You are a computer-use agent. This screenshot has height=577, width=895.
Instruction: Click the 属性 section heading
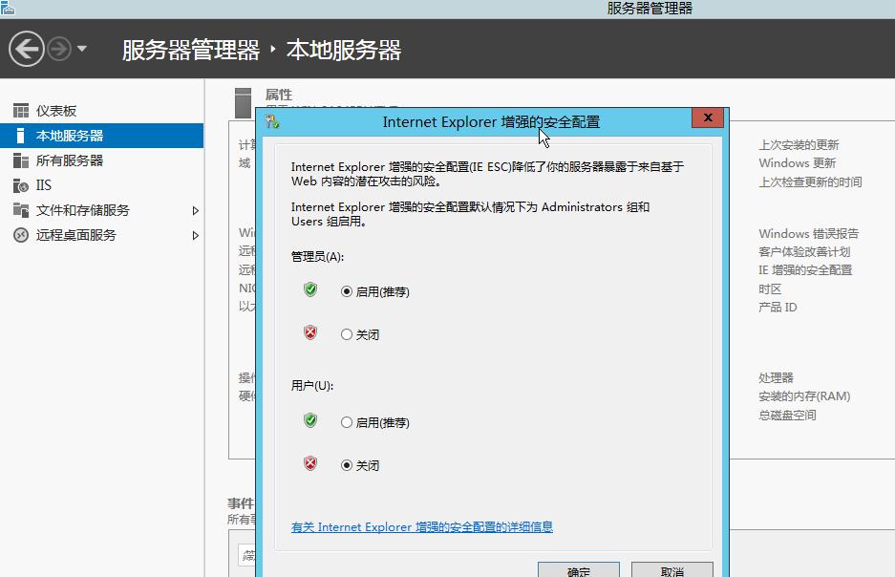pos(279,95)
